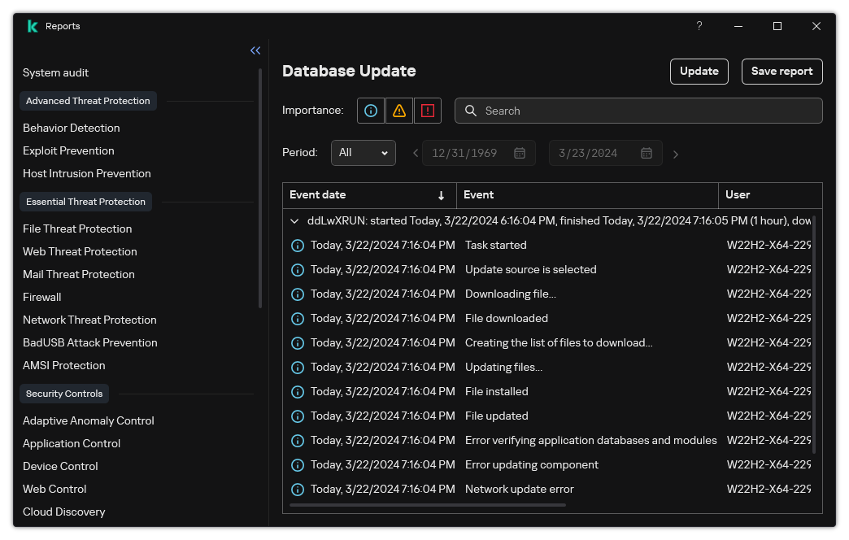The width and height of the screenshot is (849, 540).
Task: Collapse the ddLwXRUN task event group
Action: 294,220
